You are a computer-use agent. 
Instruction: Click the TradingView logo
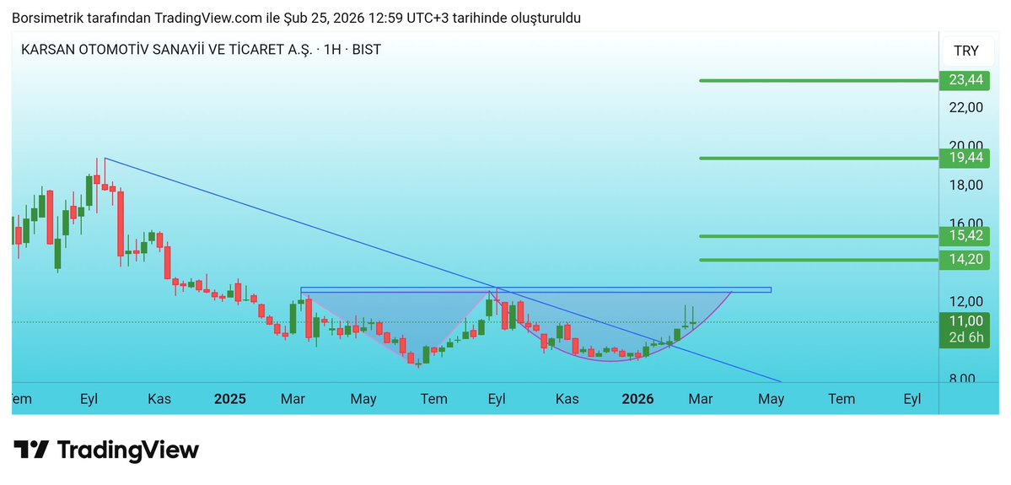tap(106, 450)
